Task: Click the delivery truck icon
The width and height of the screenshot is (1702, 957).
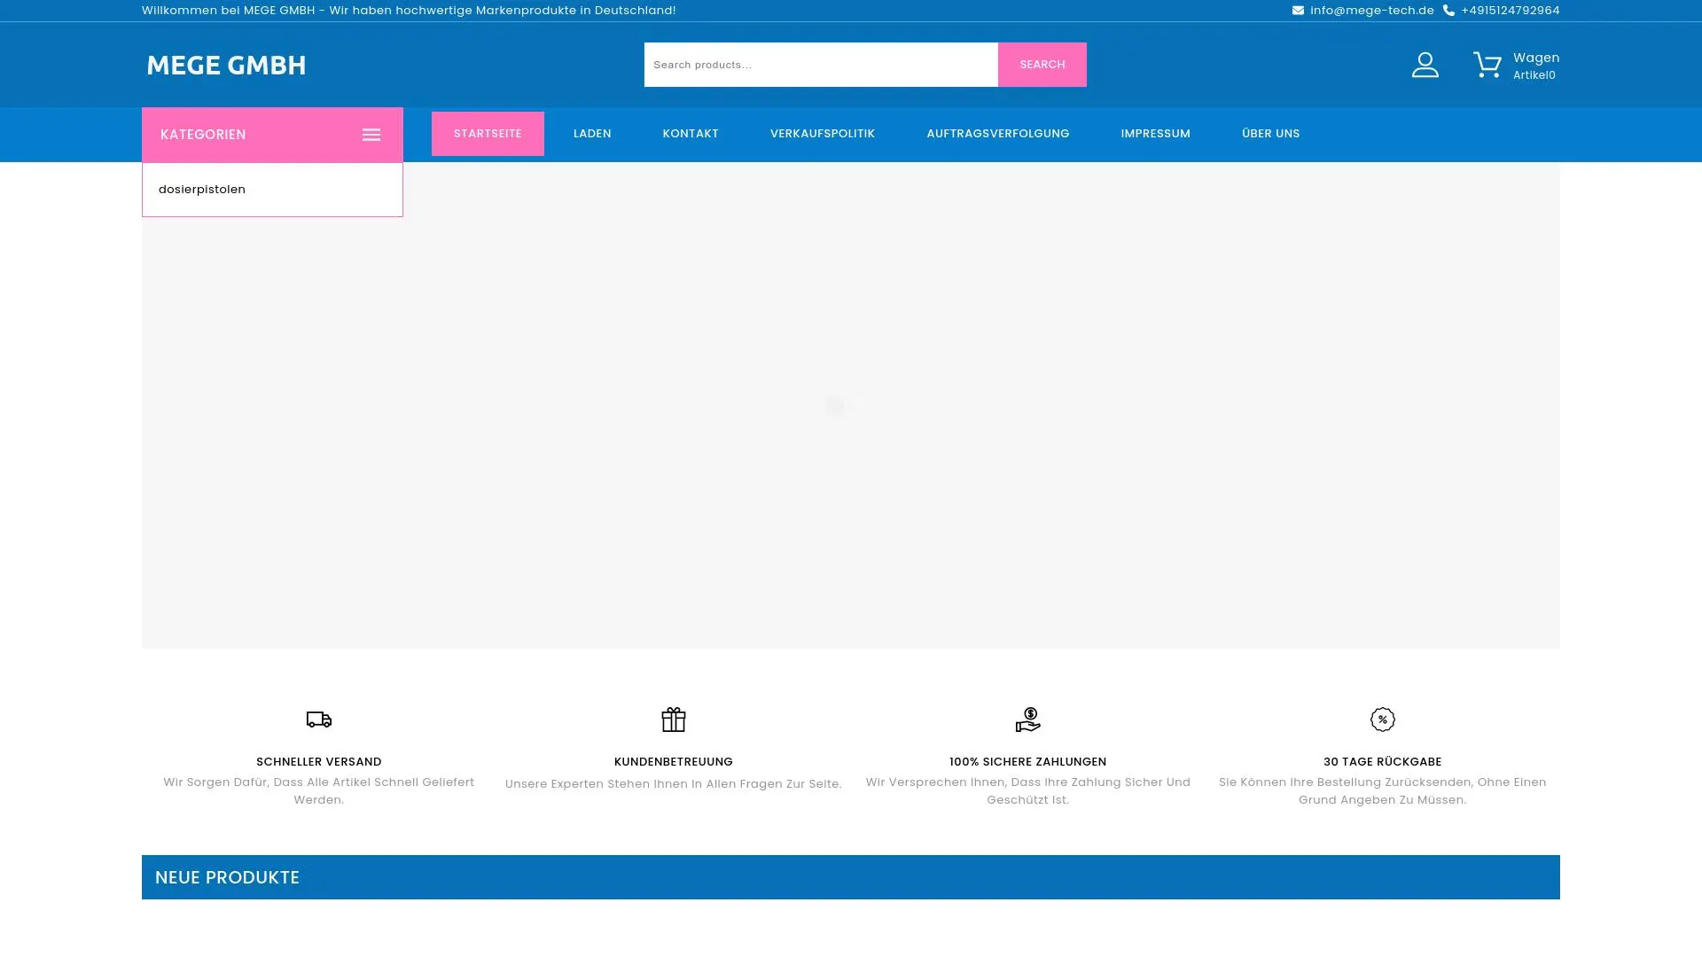Action: [319, 720]
